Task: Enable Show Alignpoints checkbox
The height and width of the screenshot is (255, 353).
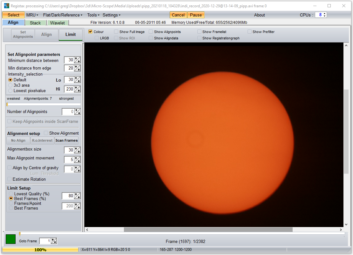Action: coord(151,32)
